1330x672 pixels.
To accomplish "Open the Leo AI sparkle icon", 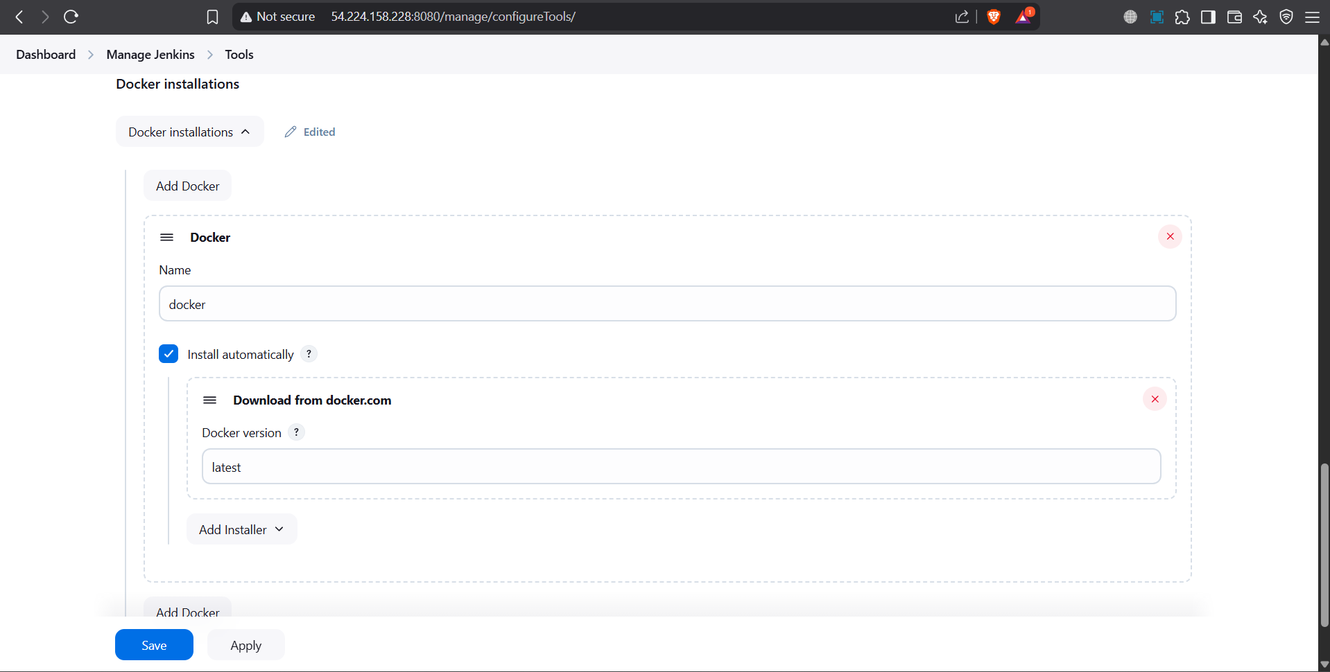I will (x=1260, y=17).
